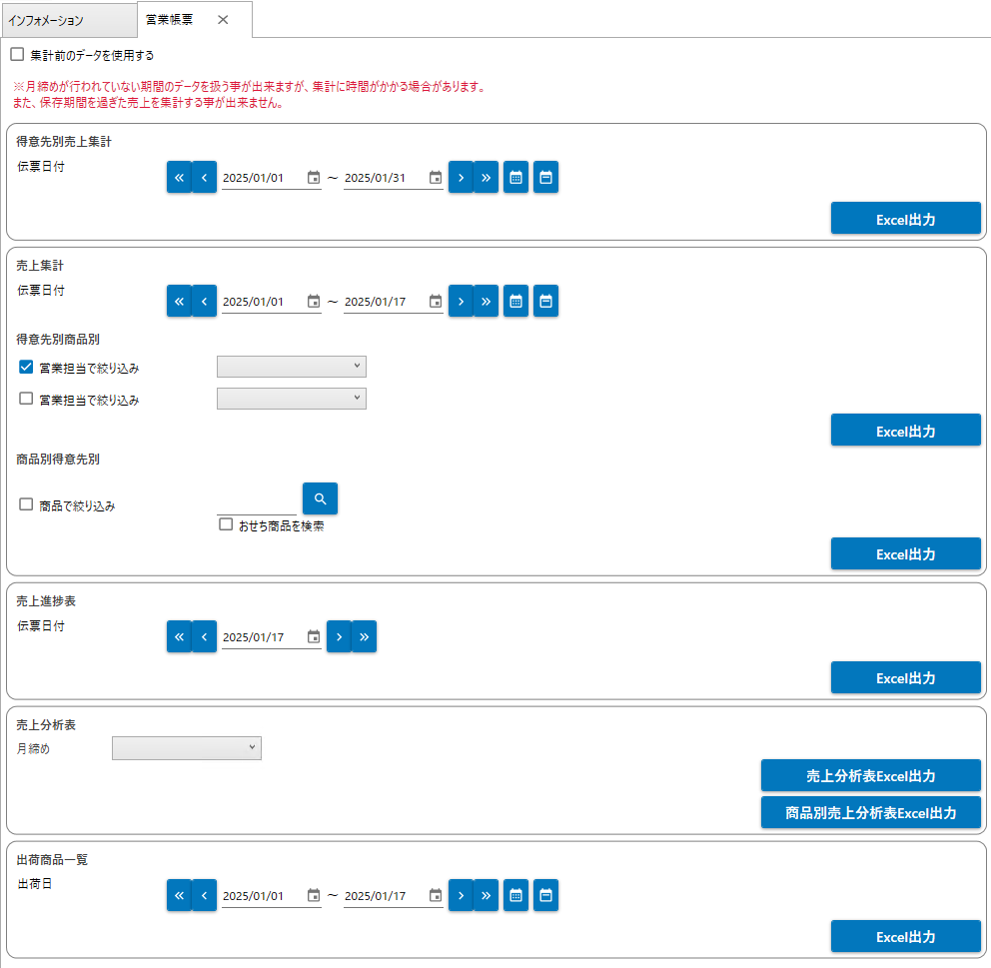Uncheck the checked 営業担当で絞り込み checkbox

point(26,367)
